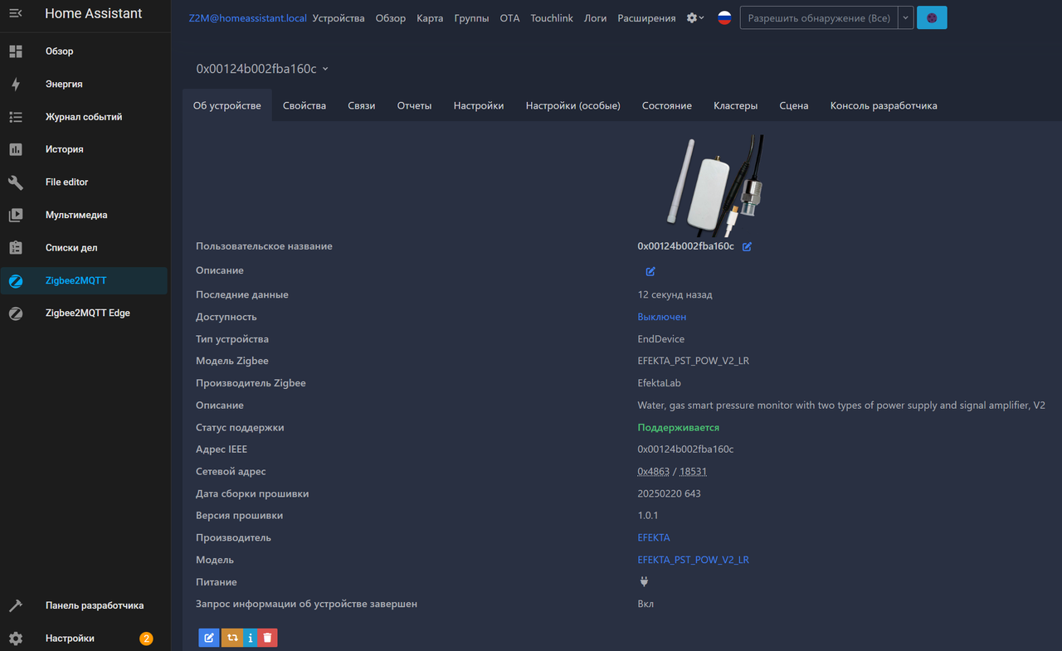Click firmware version 1.0.1
The height and width of the screenshot is (651, 1062).
click(x=650, y=515)
